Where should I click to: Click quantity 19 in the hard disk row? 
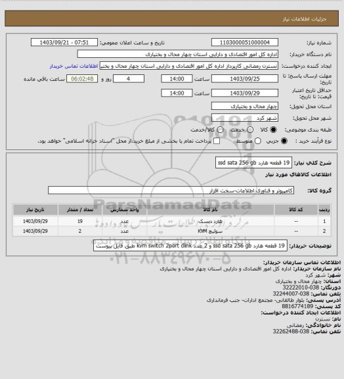80,221
